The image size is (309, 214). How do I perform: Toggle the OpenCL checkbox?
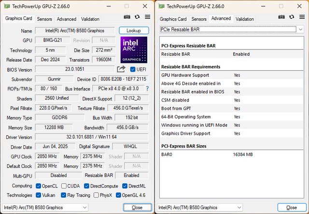click(x=38, y=186)
